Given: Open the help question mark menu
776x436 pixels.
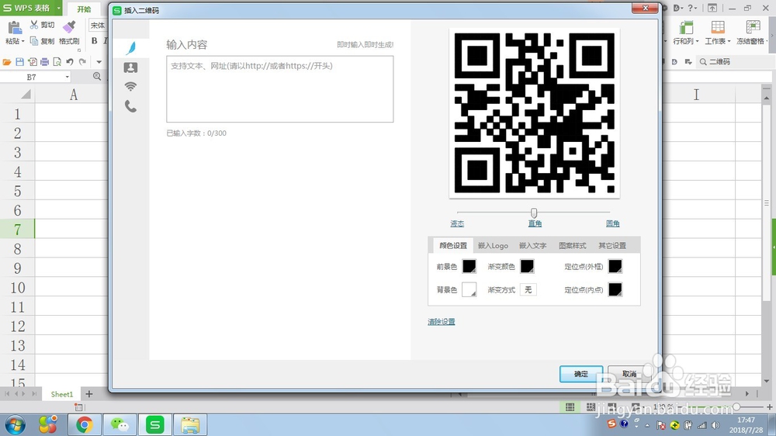Looking at the screenshot, I should (x=692, y=8).
